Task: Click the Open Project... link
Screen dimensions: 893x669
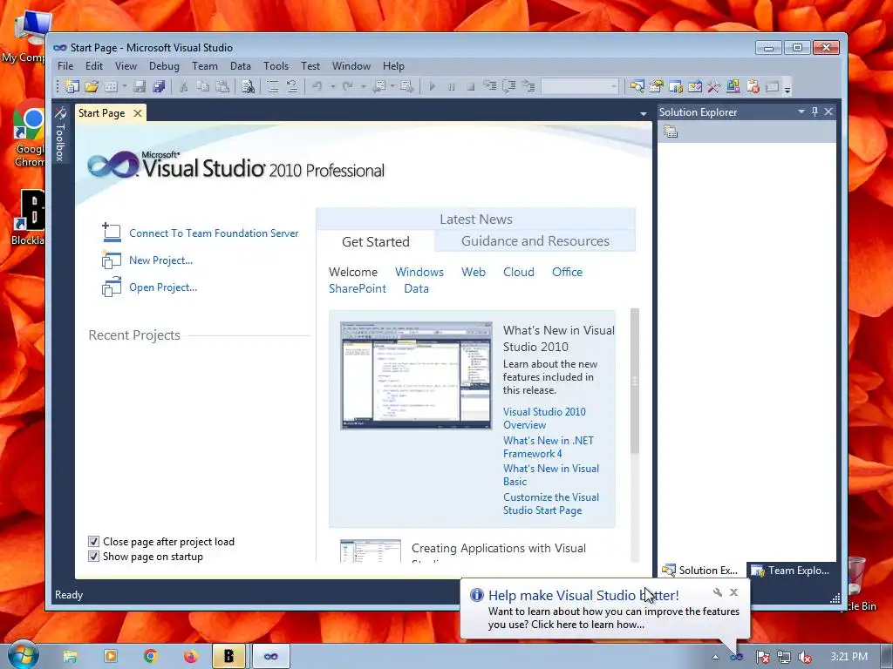Action: click(x=163, y=287)
